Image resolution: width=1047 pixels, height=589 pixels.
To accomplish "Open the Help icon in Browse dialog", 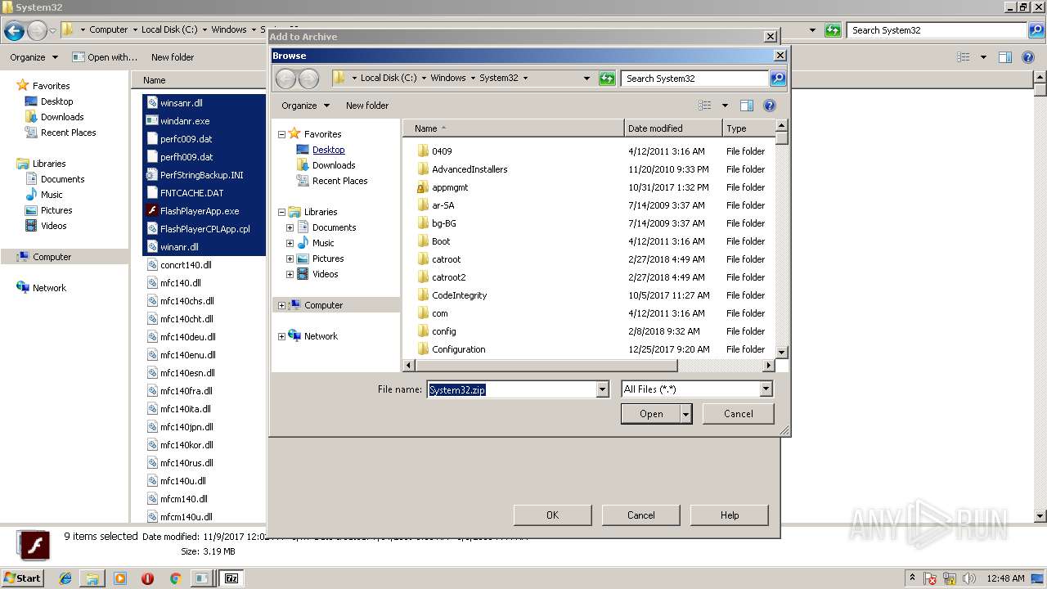I will [769, 106].
